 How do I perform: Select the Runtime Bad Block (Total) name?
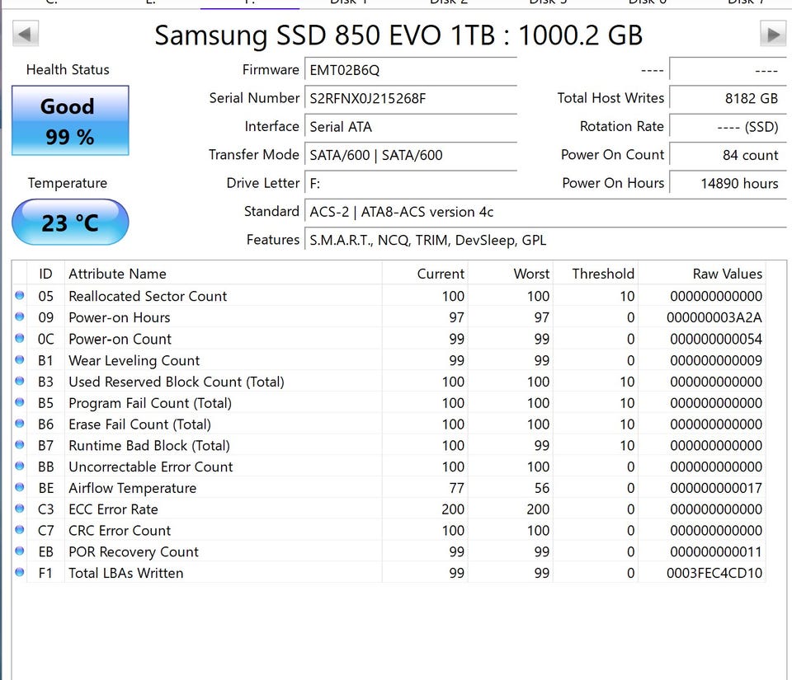click(x=149, y=445)
